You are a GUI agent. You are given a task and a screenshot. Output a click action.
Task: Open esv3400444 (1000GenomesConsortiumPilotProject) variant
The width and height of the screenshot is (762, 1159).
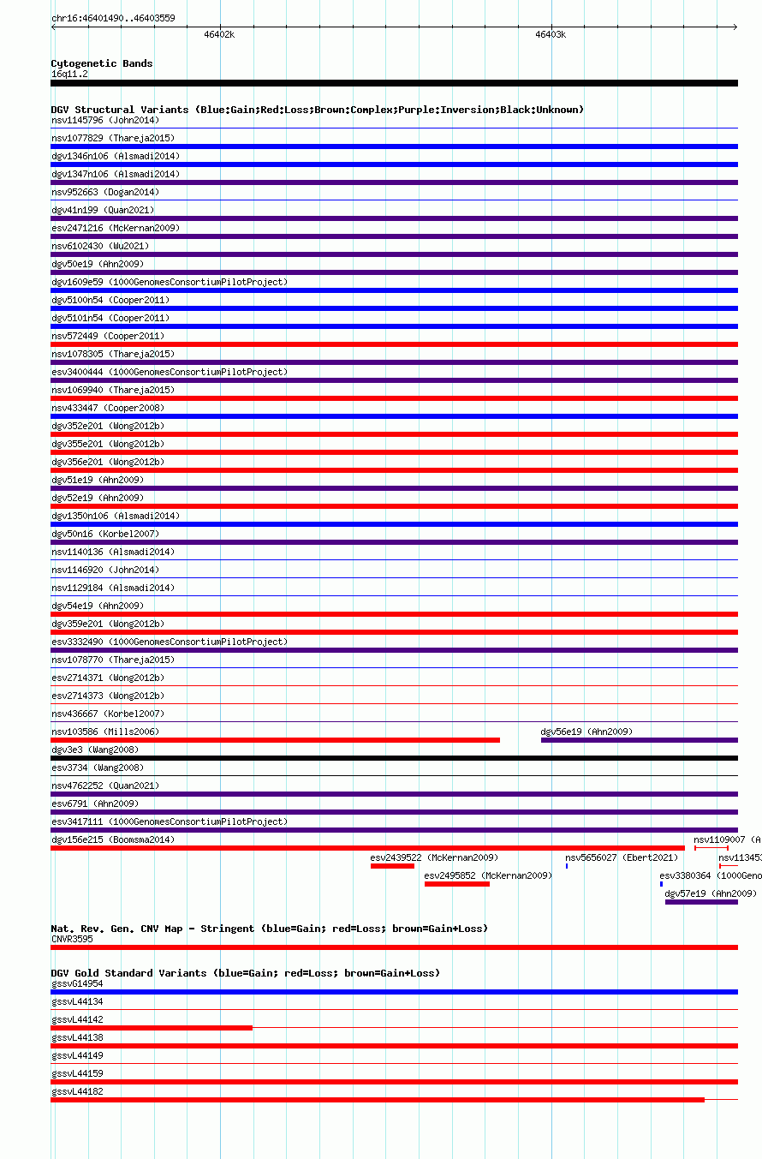[x=170, y=372]
